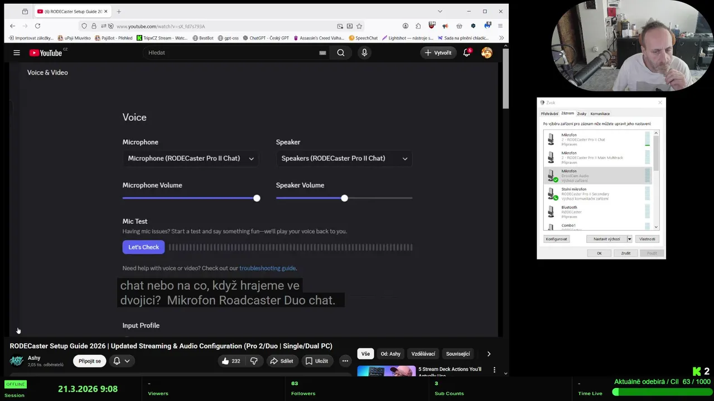This screenshot has width=714, height=401.
Task: Expand the subscription options chevron next to bell
Action: [127, 361]
